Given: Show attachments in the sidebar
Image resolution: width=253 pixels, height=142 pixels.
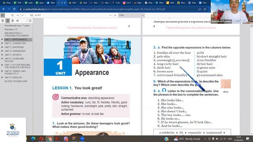Looking at the screenshot, I should [x=13, y=21].
